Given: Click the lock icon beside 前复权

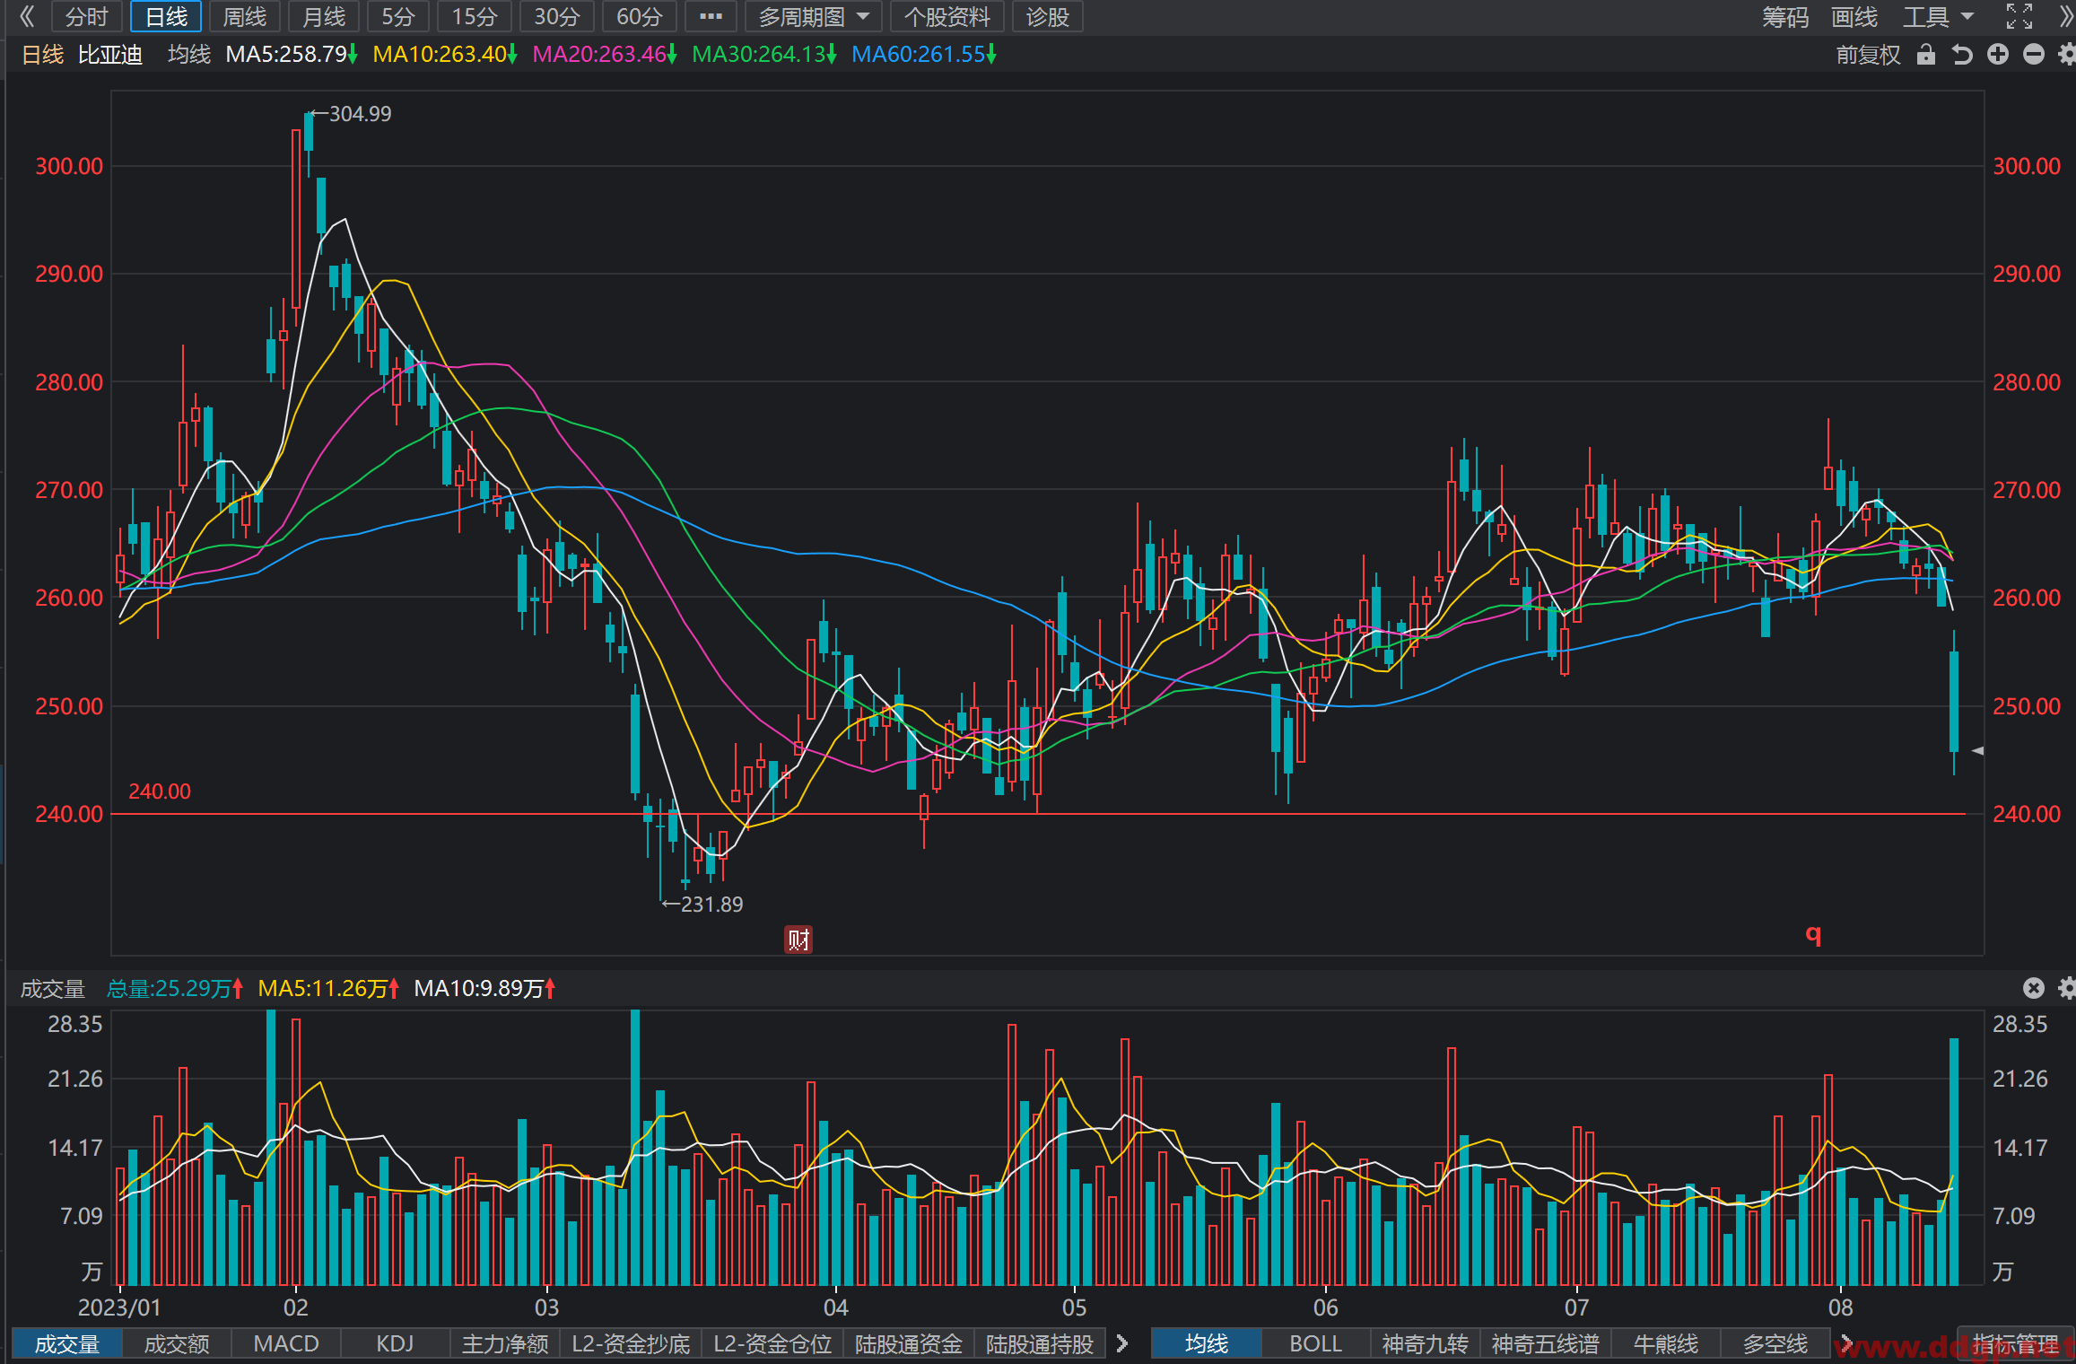Looking at the screenshot, I should (1926, 55).
